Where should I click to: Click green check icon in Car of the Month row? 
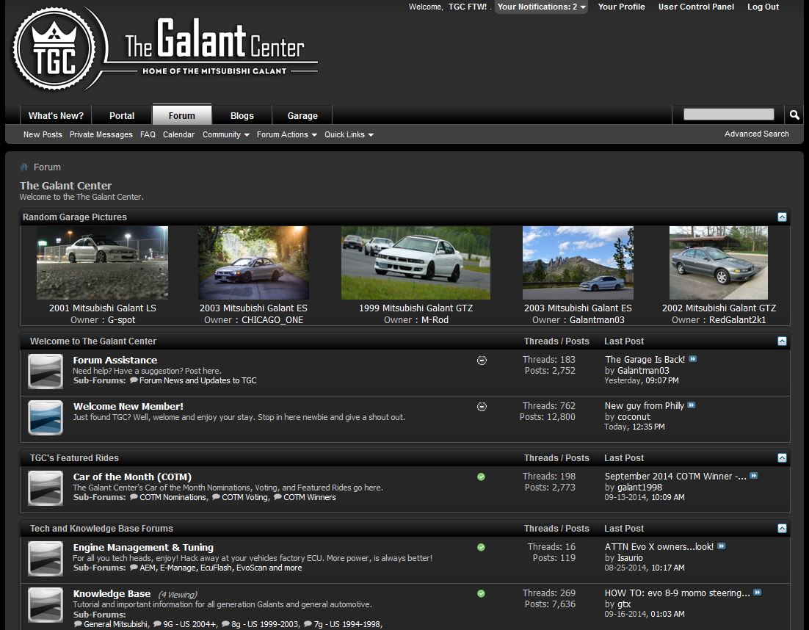[x=481, y=477]
